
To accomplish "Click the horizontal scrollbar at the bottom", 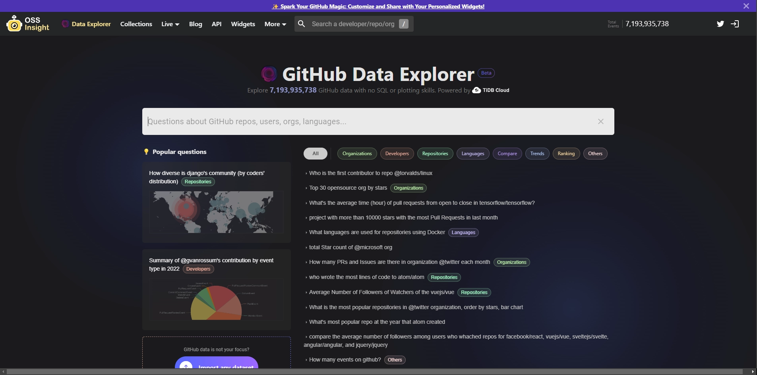I will click(374, 372).
